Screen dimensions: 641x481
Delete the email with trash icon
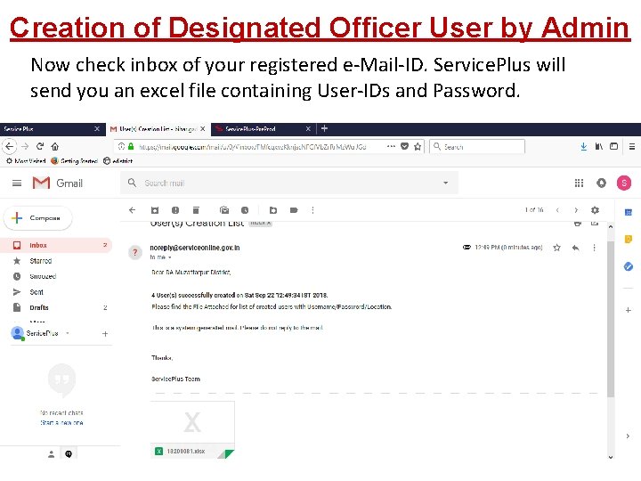pyautogui.click(x=196, y=210)
